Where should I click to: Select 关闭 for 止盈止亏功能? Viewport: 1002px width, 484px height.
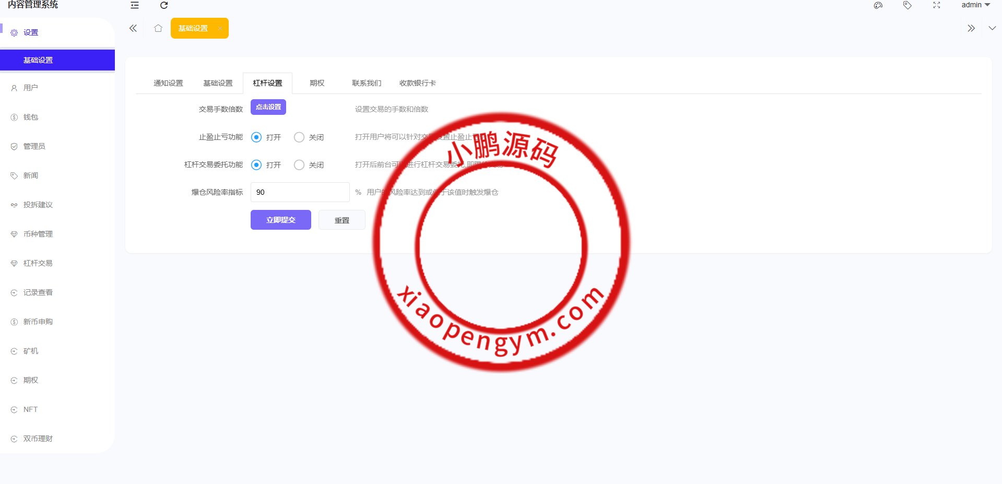tap(299, 137)
